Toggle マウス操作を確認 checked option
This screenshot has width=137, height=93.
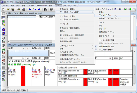click(x=112, y=50)
